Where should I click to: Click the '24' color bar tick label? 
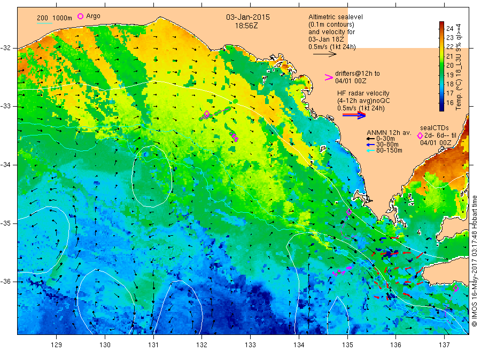(x=449, y=28)
